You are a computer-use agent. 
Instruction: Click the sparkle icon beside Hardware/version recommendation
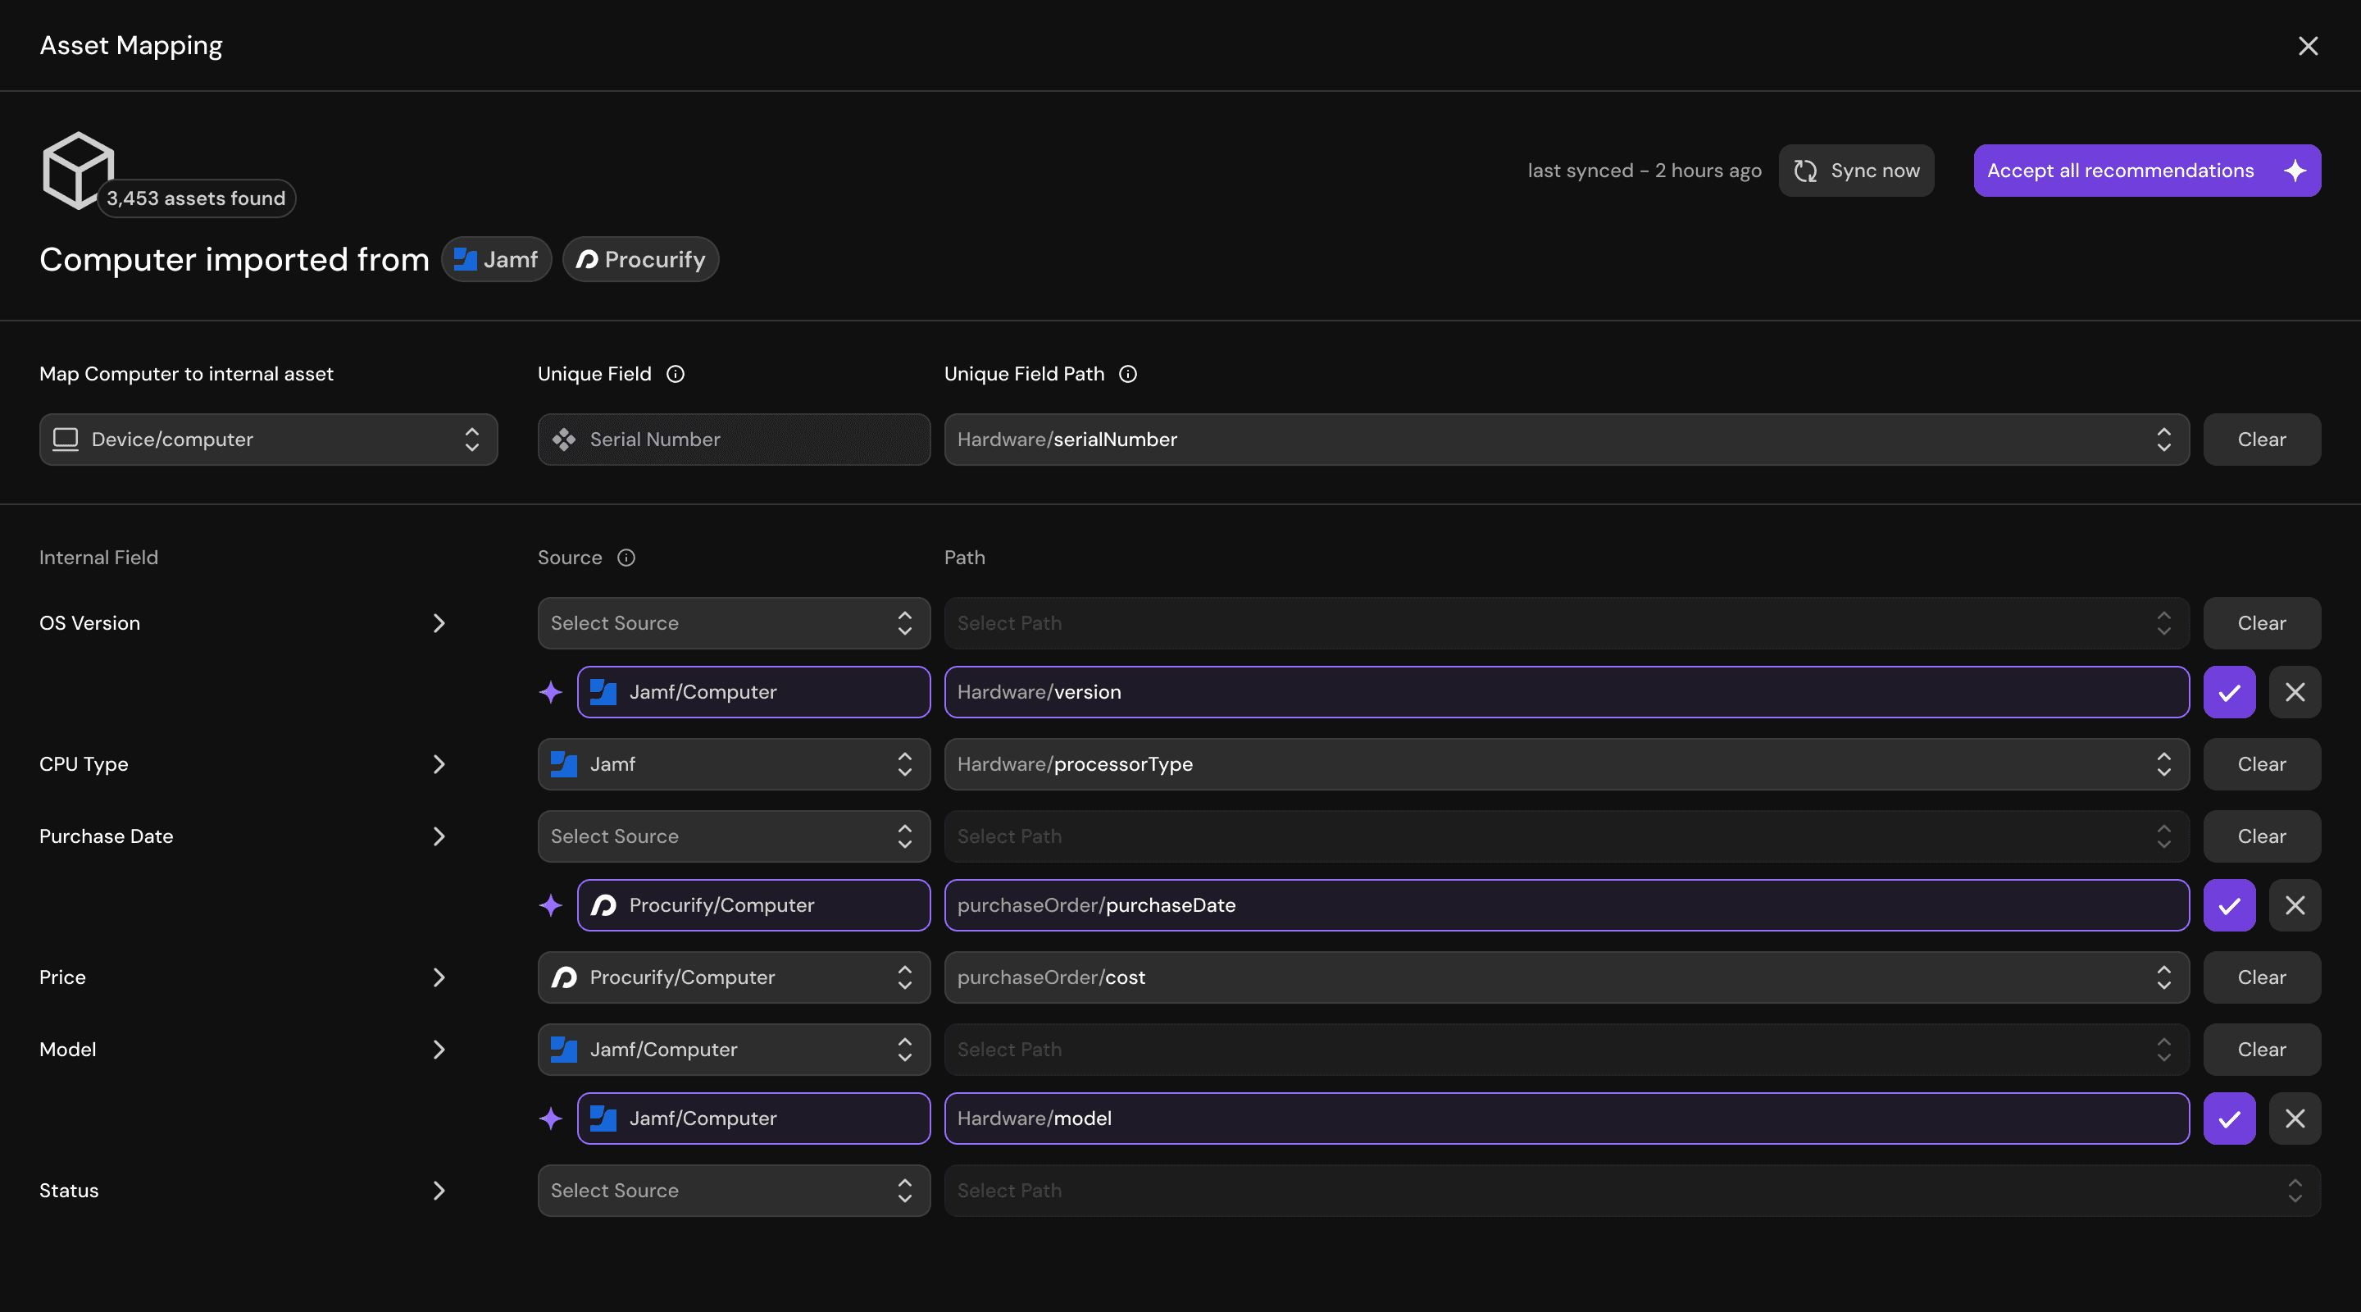[551, 692]
